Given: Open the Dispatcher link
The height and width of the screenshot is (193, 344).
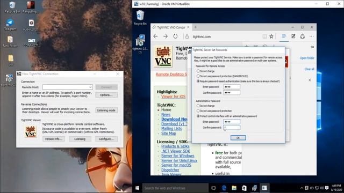Looking at the screenshot, I should coord(170,170).
